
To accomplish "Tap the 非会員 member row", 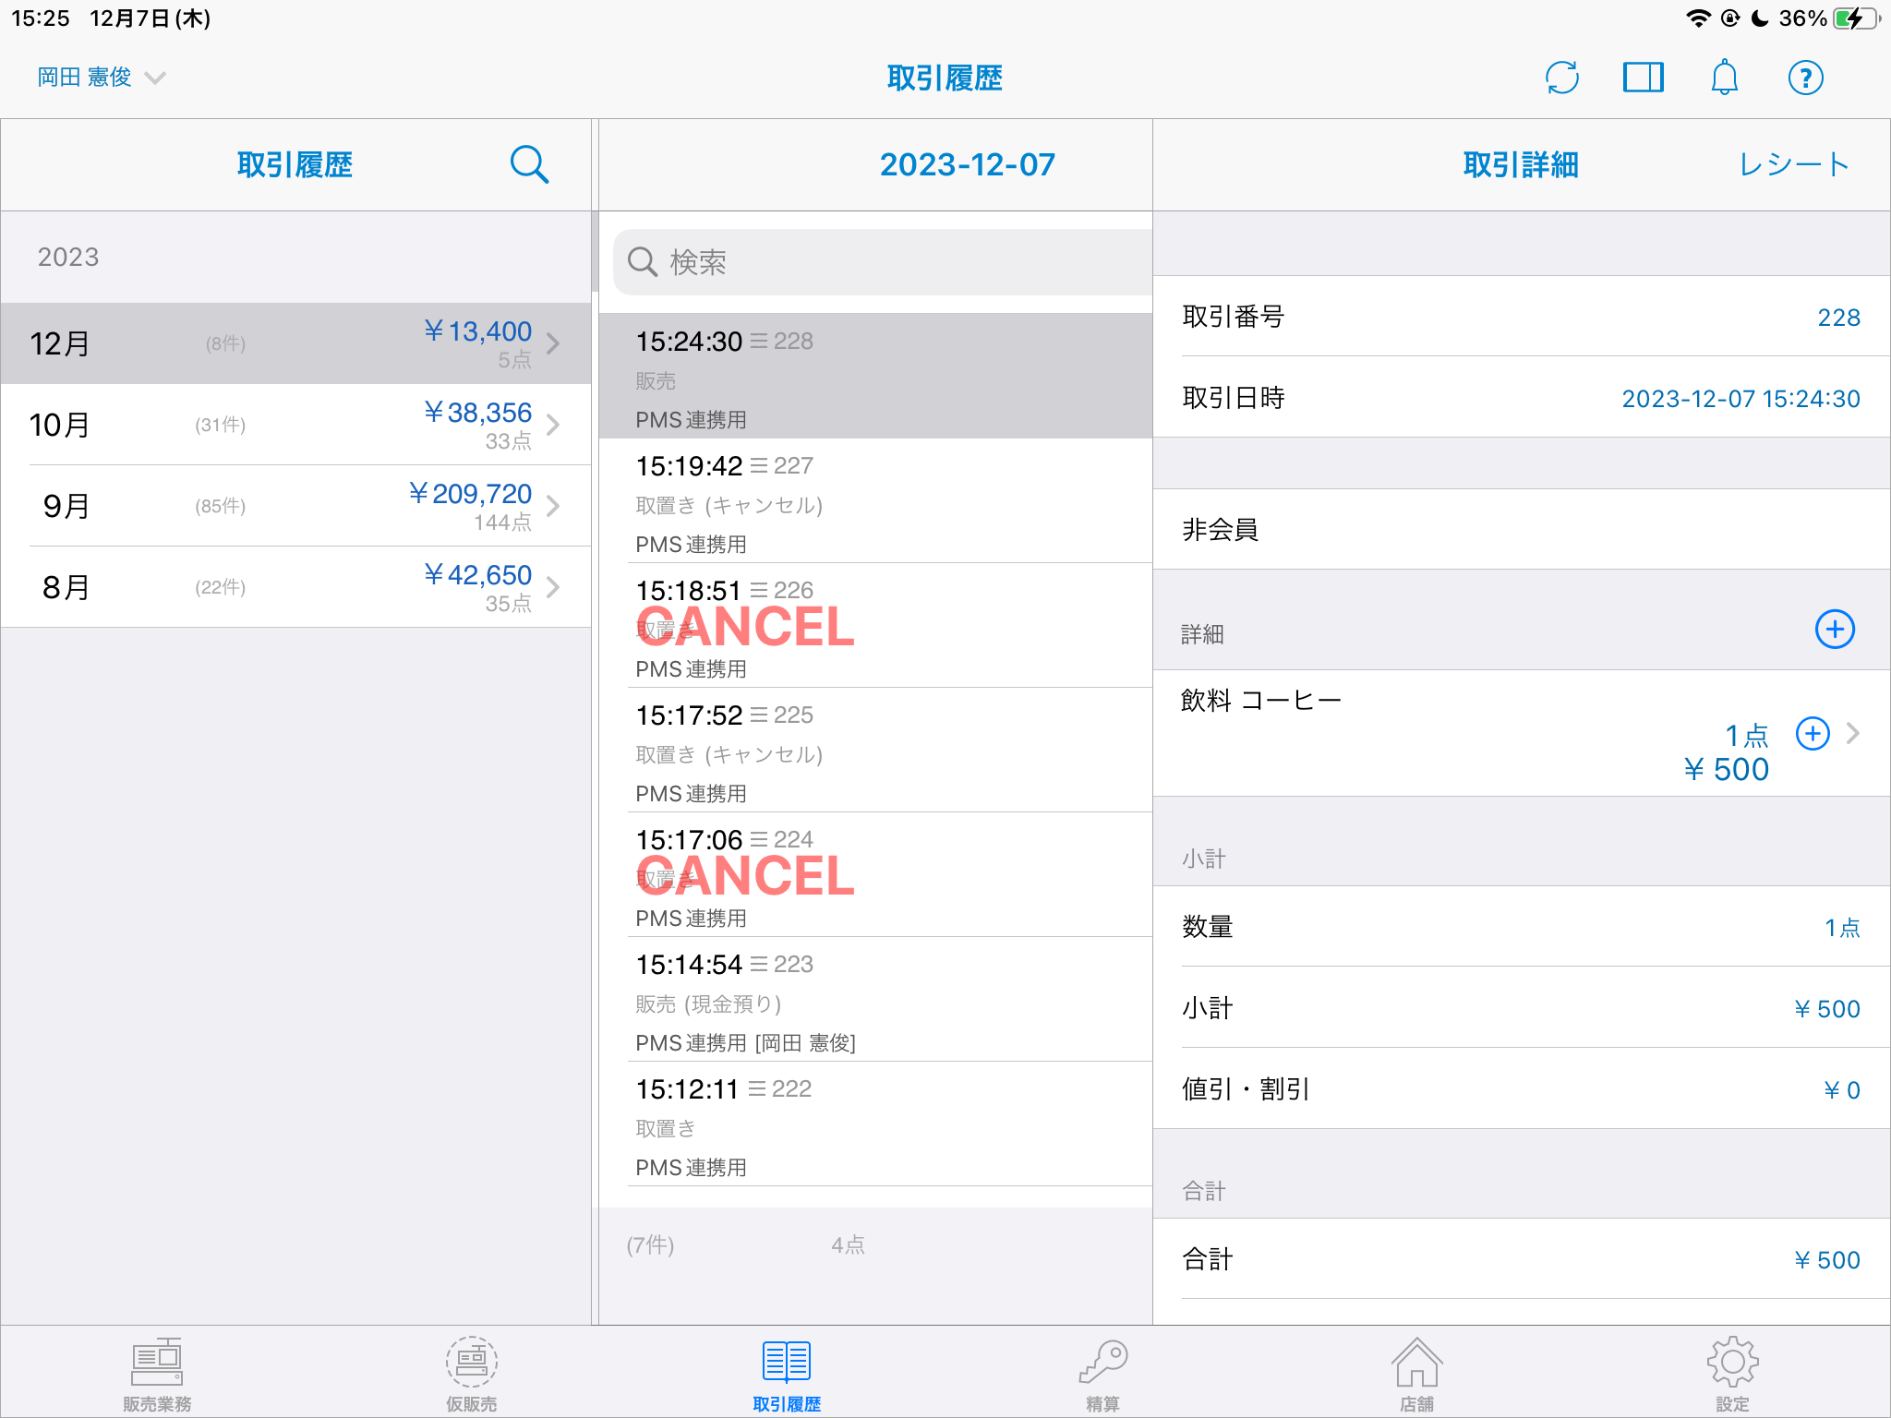I will click(x=1522, y=529).
